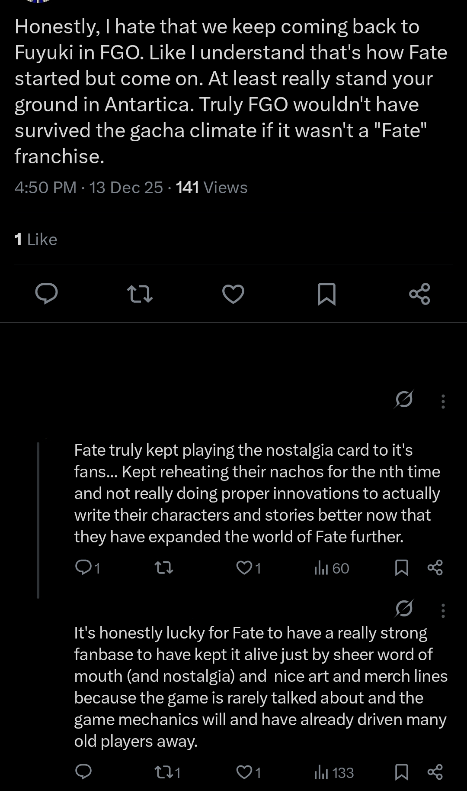Like the nostalgia card reply
Viewport: 467px width, 791px height.
244,567
